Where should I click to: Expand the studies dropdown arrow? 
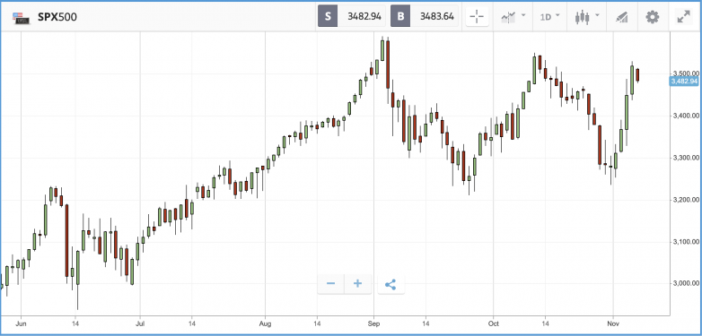(x=523, y=15)
